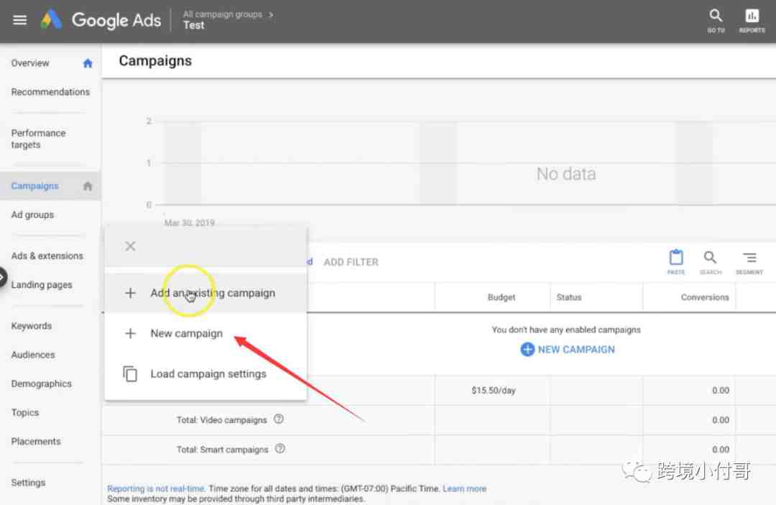Click You don't have any enabled campaigns text

[x=566, y=330]
